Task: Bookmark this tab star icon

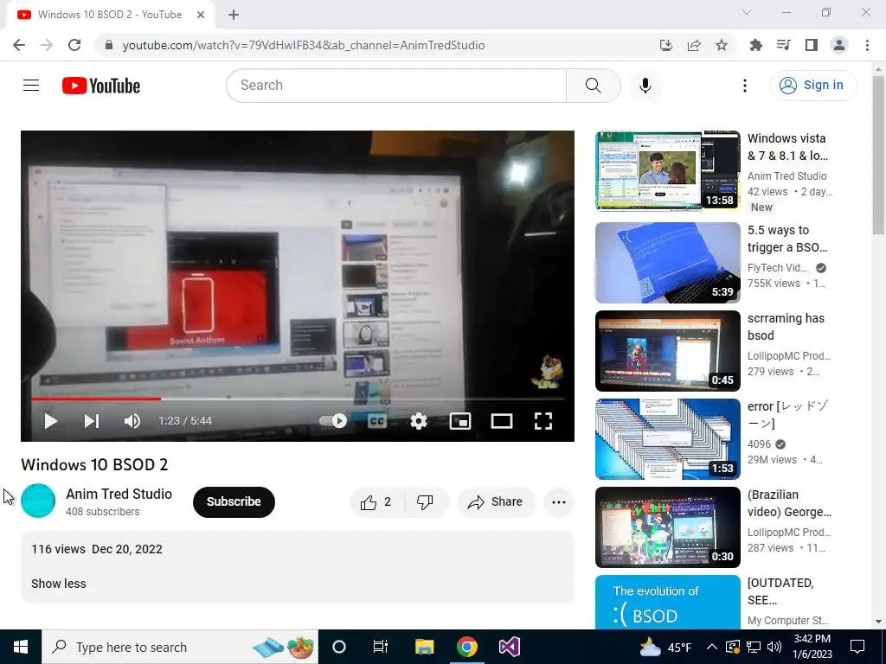Action: 722,45
